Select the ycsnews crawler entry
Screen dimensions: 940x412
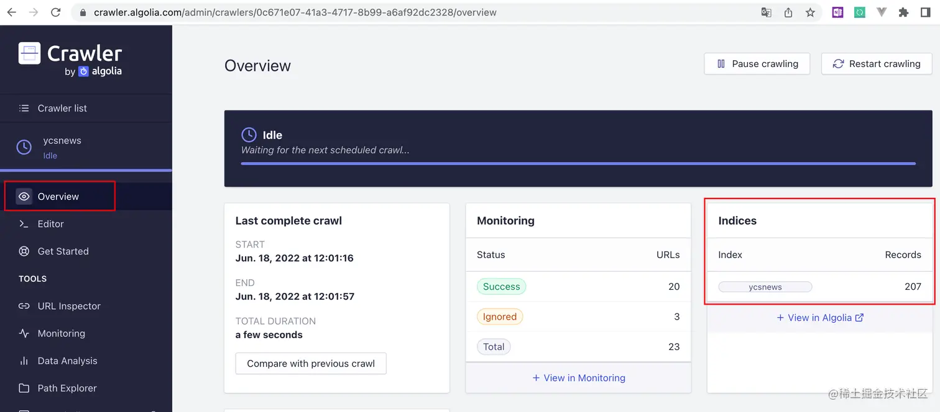[x=86, y=147]
